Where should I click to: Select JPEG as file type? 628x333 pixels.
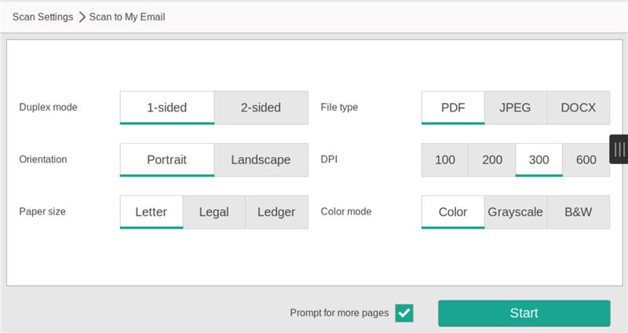[515, 108]
